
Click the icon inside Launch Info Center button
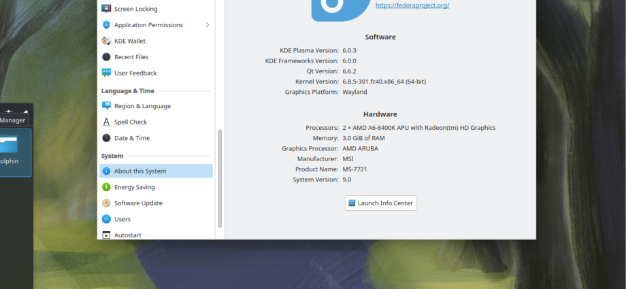click(x=352, y=203)
